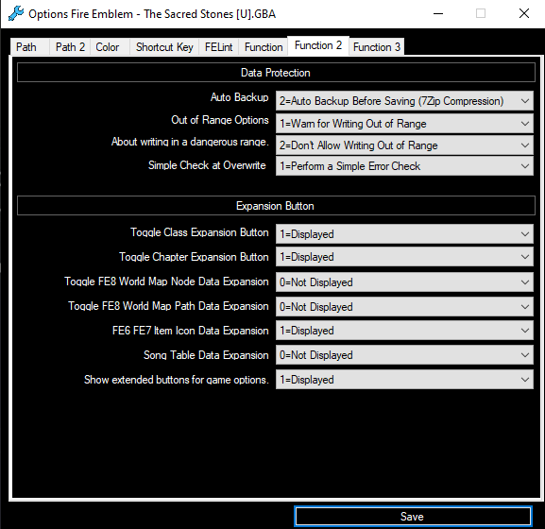Click the Simple Check at Overwrite label

coord(207,165)
